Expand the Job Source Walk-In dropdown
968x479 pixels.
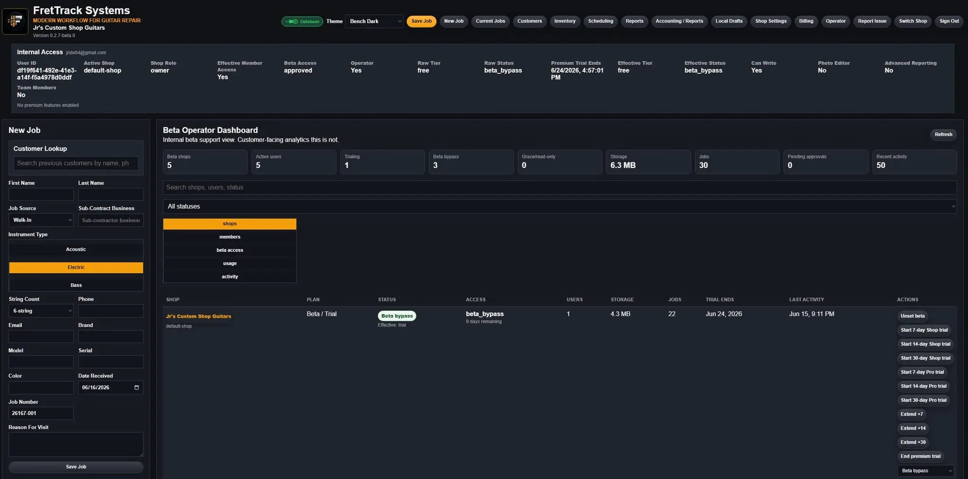click(x=41, y=220)
